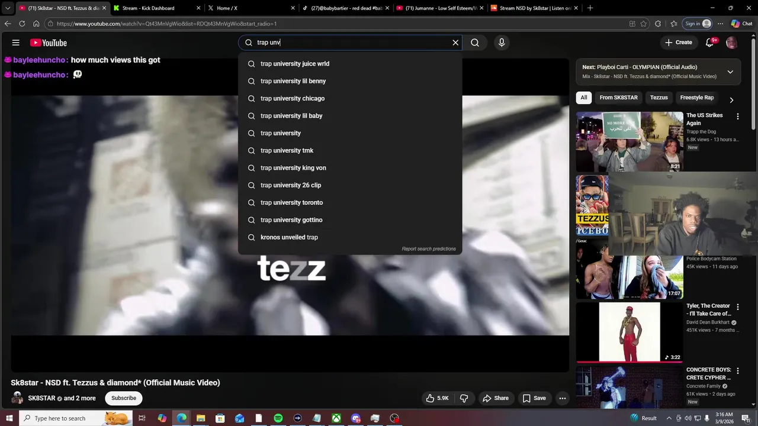Switch to the Jumanne - Low Self Esteem tab
This screenshot has width=758, height=426.
tap(439, 8)
